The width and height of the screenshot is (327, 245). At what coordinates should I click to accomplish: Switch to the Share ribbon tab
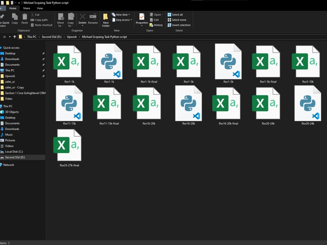(x=26, y=8)
